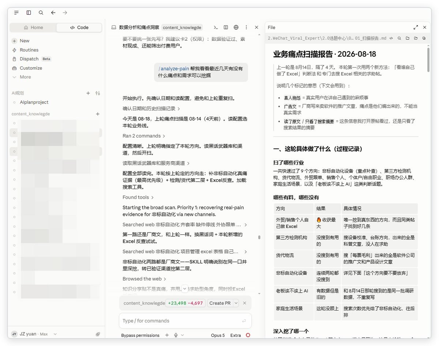439x346 pixels.
Task: Search within file using magnifier icon
Action: click(x=399, y=38)
